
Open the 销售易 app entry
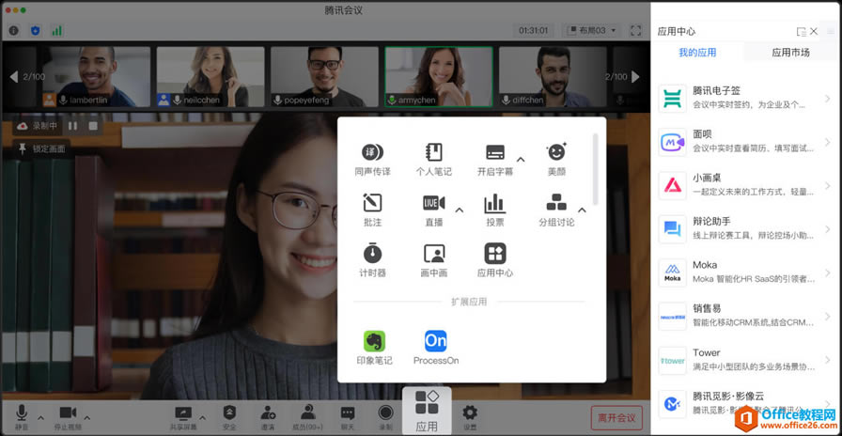coord(746,317)
